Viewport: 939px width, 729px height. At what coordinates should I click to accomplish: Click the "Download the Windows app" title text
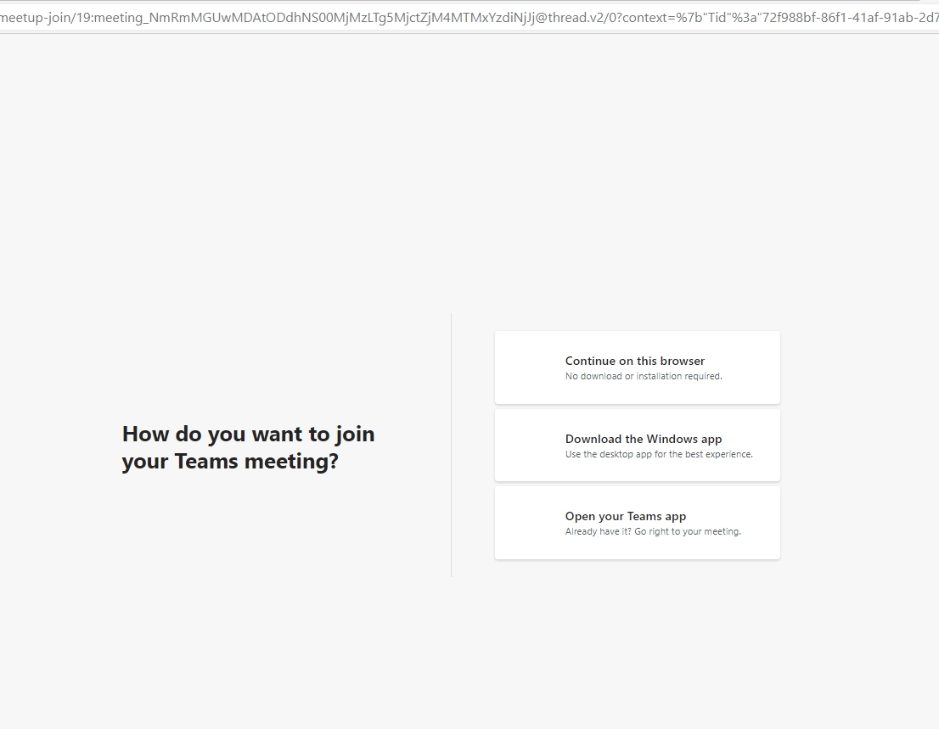(x=644, y=439)
